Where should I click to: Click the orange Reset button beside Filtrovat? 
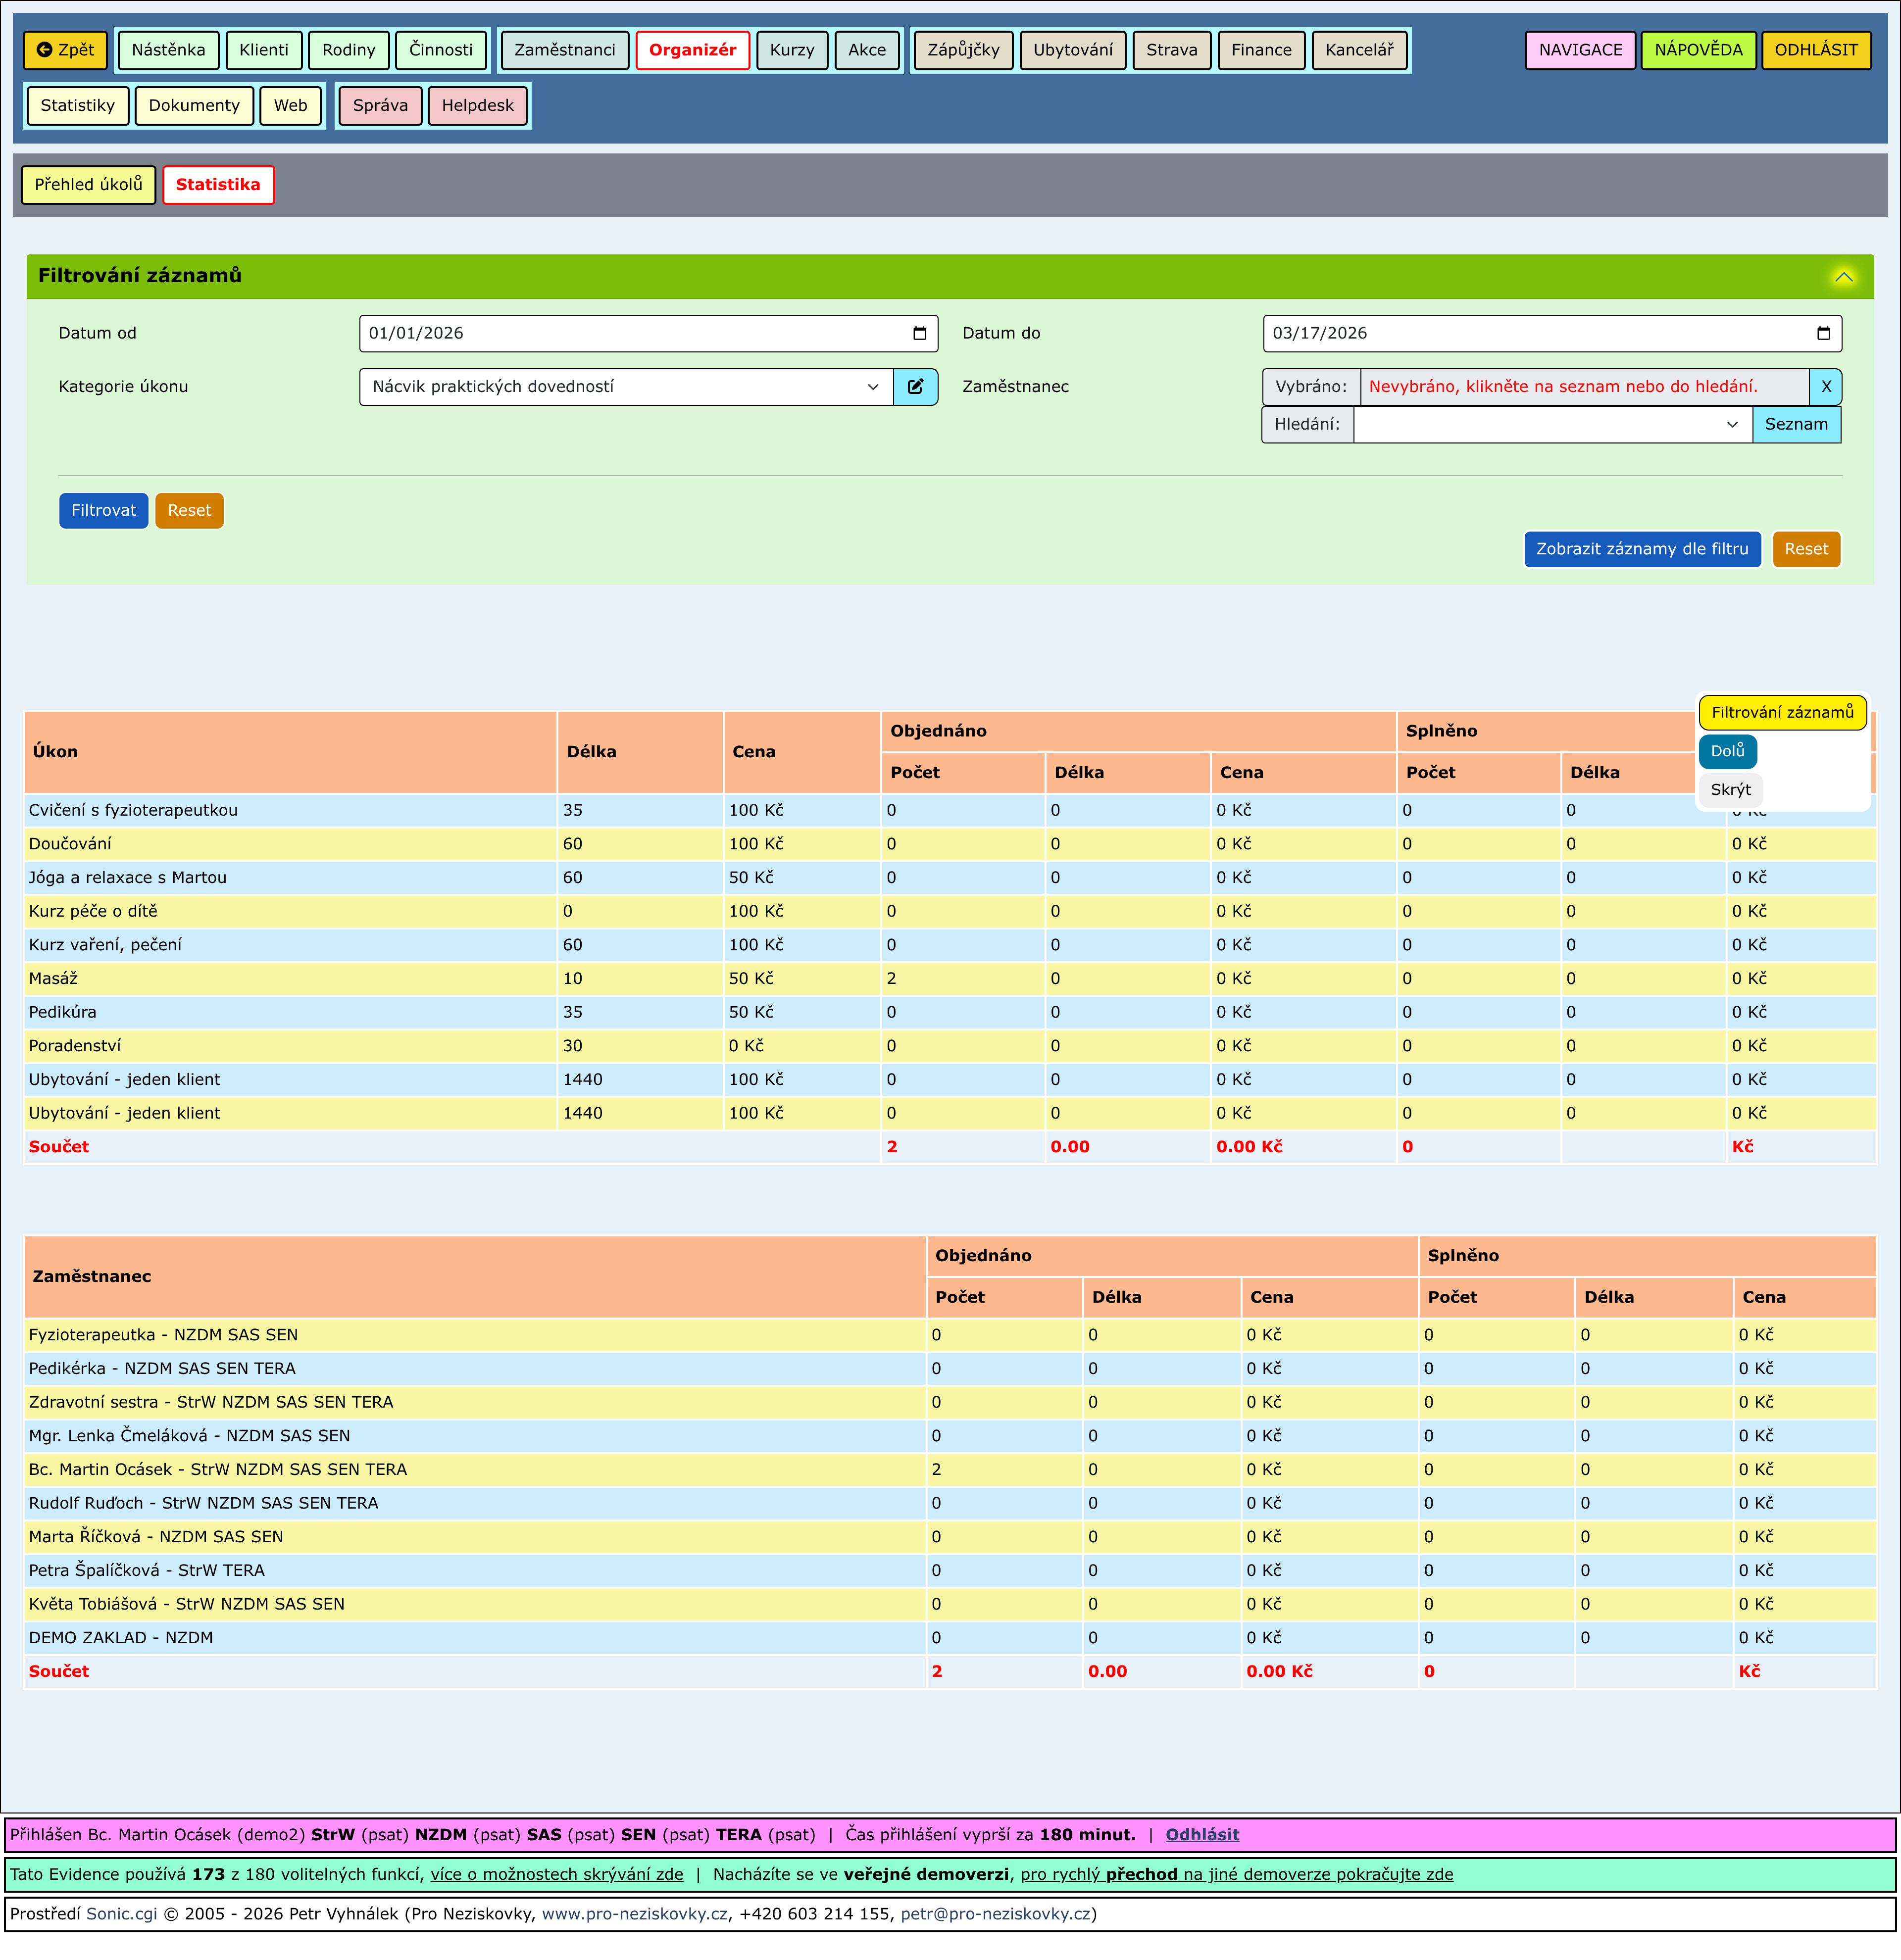coord(189,511)
